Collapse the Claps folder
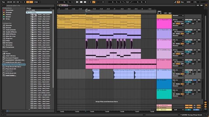 [x=27, y=12]
